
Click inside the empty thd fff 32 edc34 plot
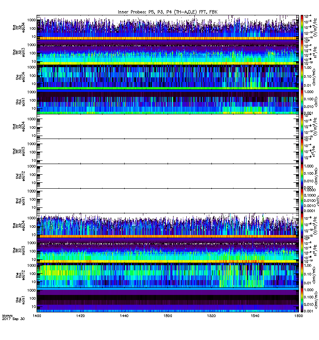point(168,126)
